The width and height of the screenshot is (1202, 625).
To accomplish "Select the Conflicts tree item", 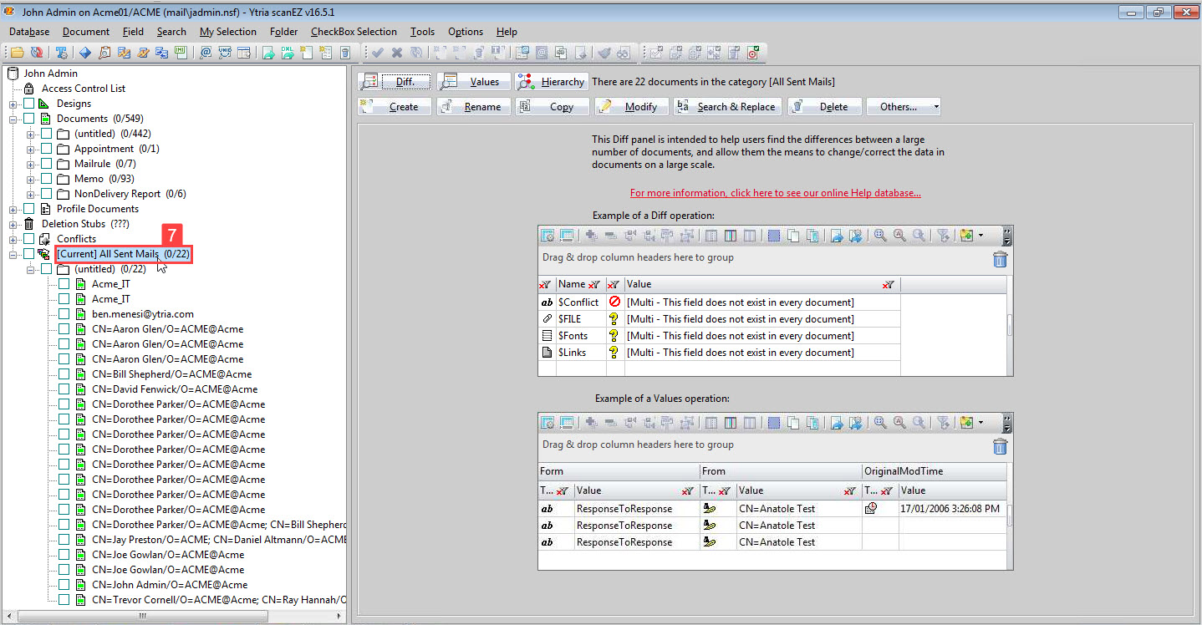I will tap(76, 239).
